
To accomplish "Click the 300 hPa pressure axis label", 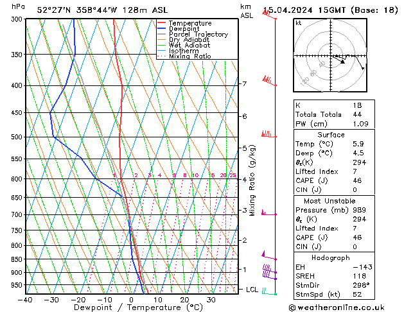I will tap(18, 19).
